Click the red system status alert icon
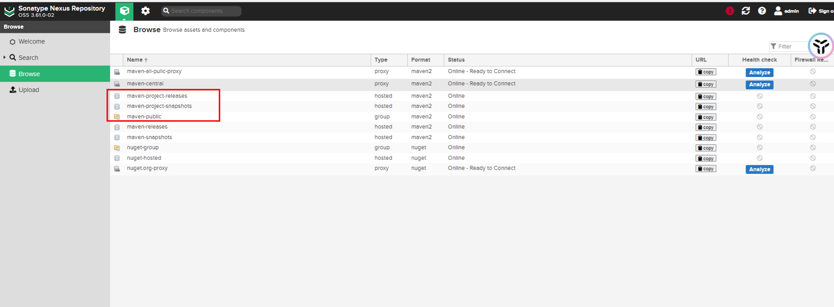 [730, 11]
